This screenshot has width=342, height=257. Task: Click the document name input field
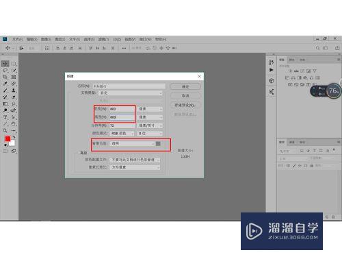(x=129, y=86)
